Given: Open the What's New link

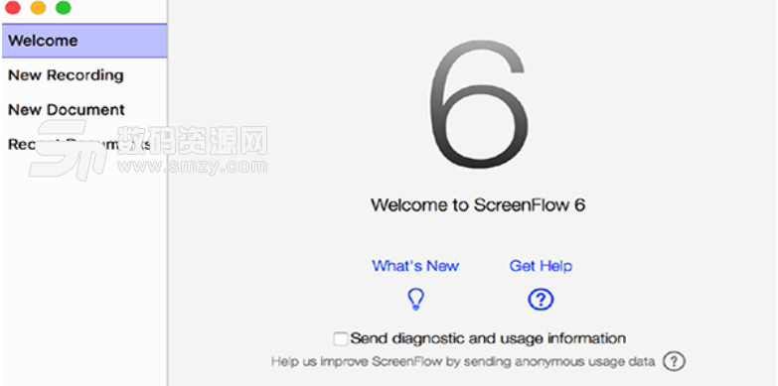Looking at the screenshot, I should 415,266.
